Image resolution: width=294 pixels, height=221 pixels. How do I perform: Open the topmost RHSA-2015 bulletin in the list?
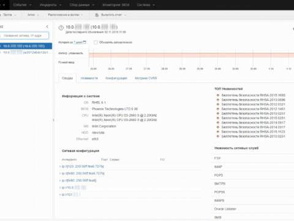point(254,95)
